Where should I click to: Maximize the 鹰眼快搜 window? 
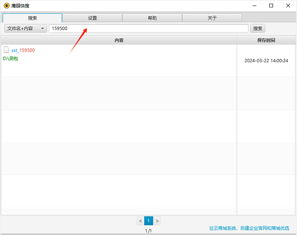coord(271,6)
